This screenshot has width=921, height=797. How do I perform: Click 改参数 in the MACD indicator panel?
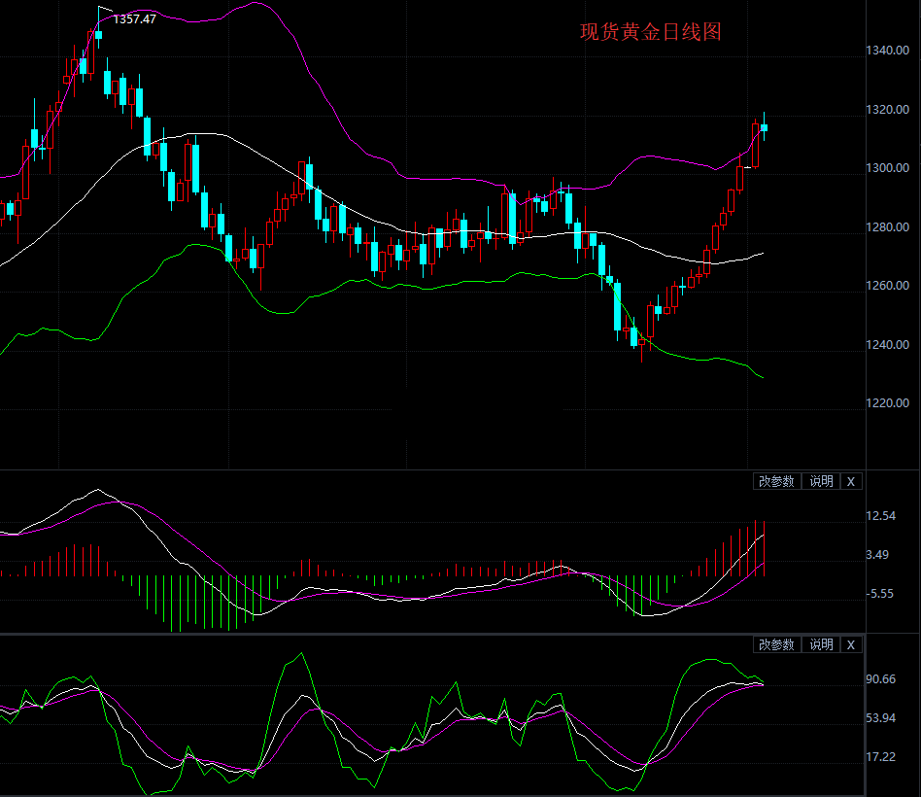[777, 481]
